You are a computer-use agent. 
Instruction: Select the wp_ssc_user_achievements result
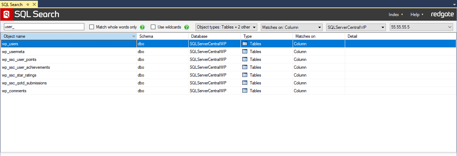pyautogui.click(x=228, y=67)
